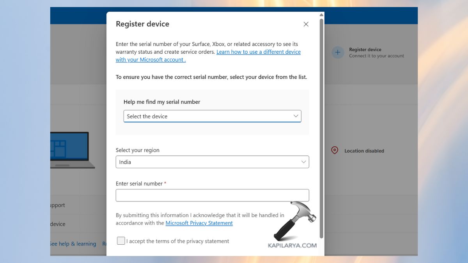The height and width of the screenshot is (263, 468).
Task: Select the device item in the left sidebar
Action: [57, 224]
